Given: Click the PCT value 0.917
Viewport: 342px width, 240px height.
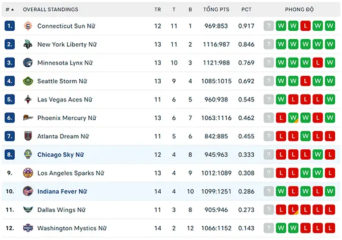Looking at the screenshot, I should tap(246, 26).
